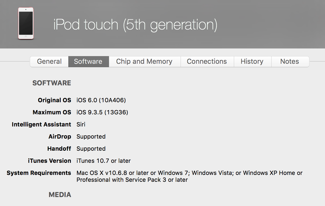Click the MEDIA section heading
This screenshot has height=206, width=325.
pyautogui.click(x=60, y=195)
